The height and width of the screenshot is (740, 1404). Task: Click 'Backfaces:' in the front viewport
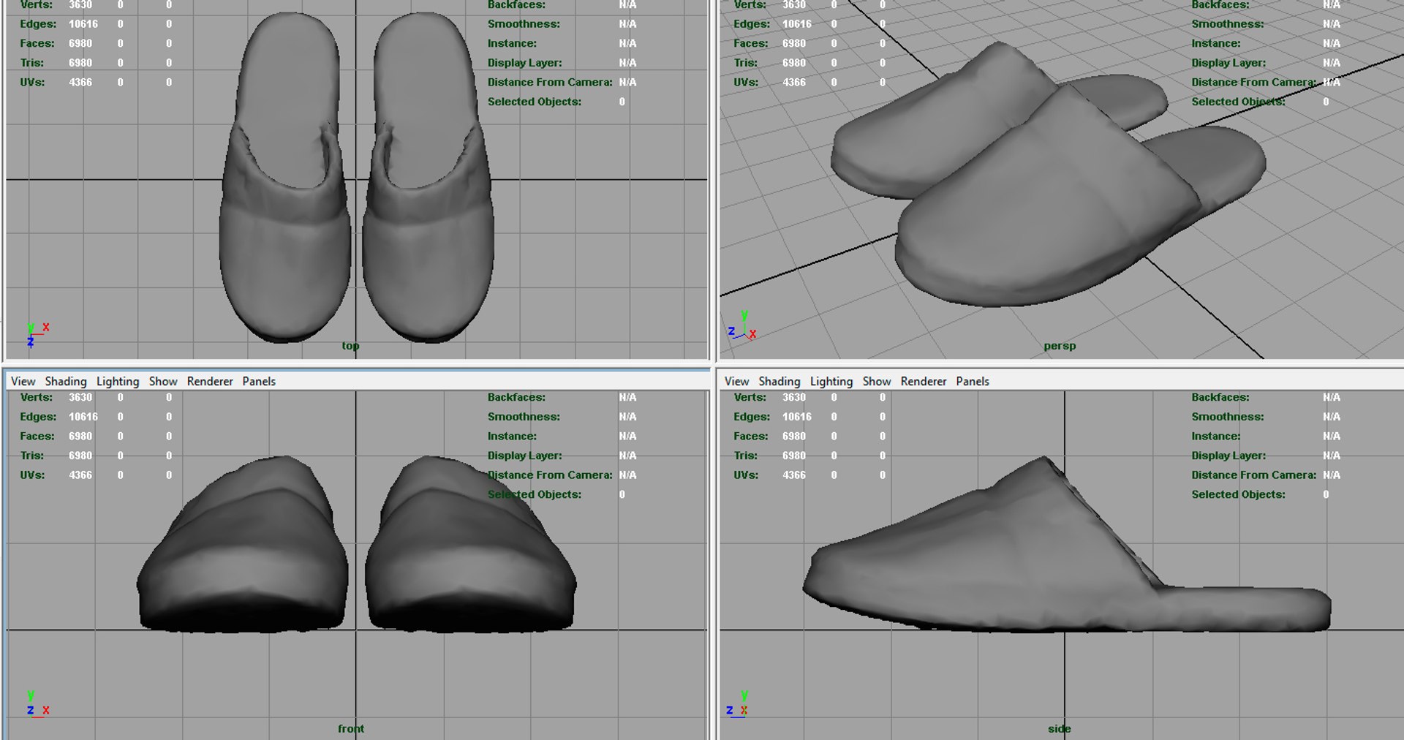(x=516, y=397)
